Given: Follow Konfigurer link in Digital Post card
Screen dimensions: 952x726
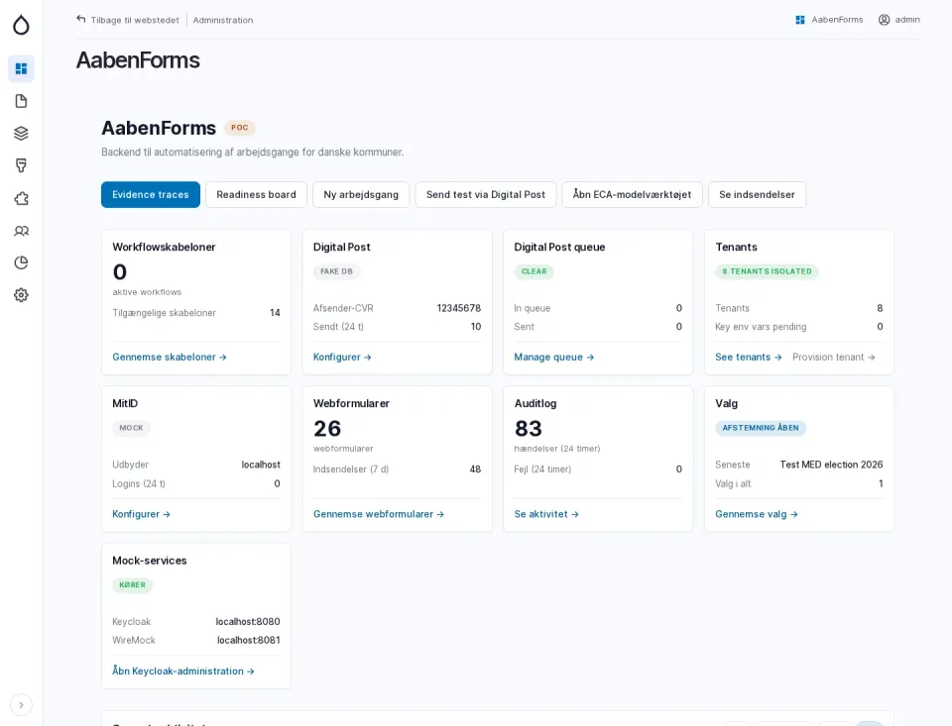Looking at the screenshot, I should point(342,358).
